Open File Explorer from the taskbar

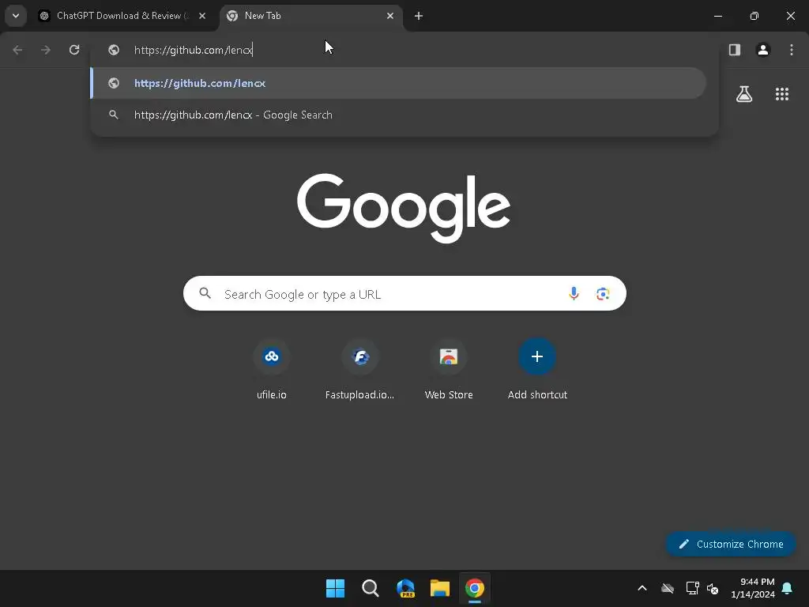440,588
